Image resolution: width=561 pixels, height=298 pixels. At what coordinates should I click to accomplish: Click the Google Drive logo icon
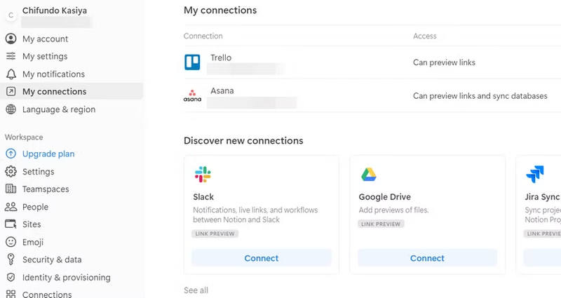point(369,175)
